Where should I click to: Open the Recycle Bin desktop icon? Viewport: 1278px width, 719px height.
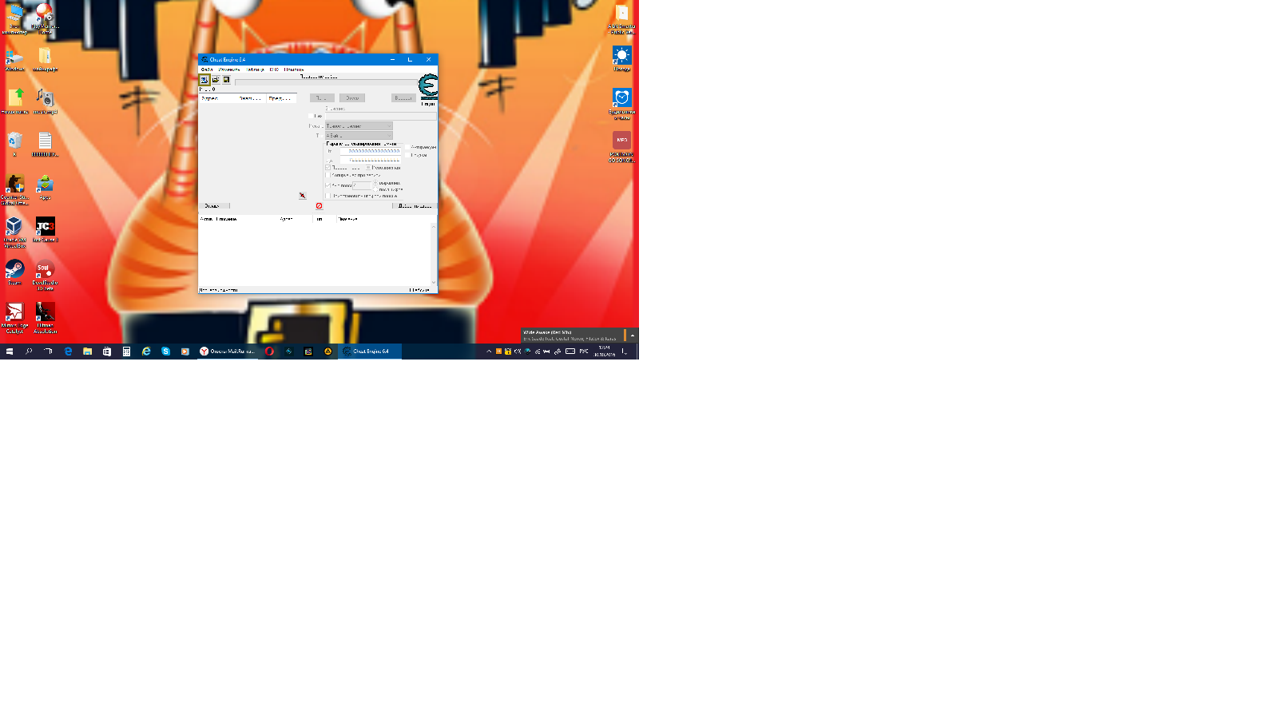coord(14,144)
